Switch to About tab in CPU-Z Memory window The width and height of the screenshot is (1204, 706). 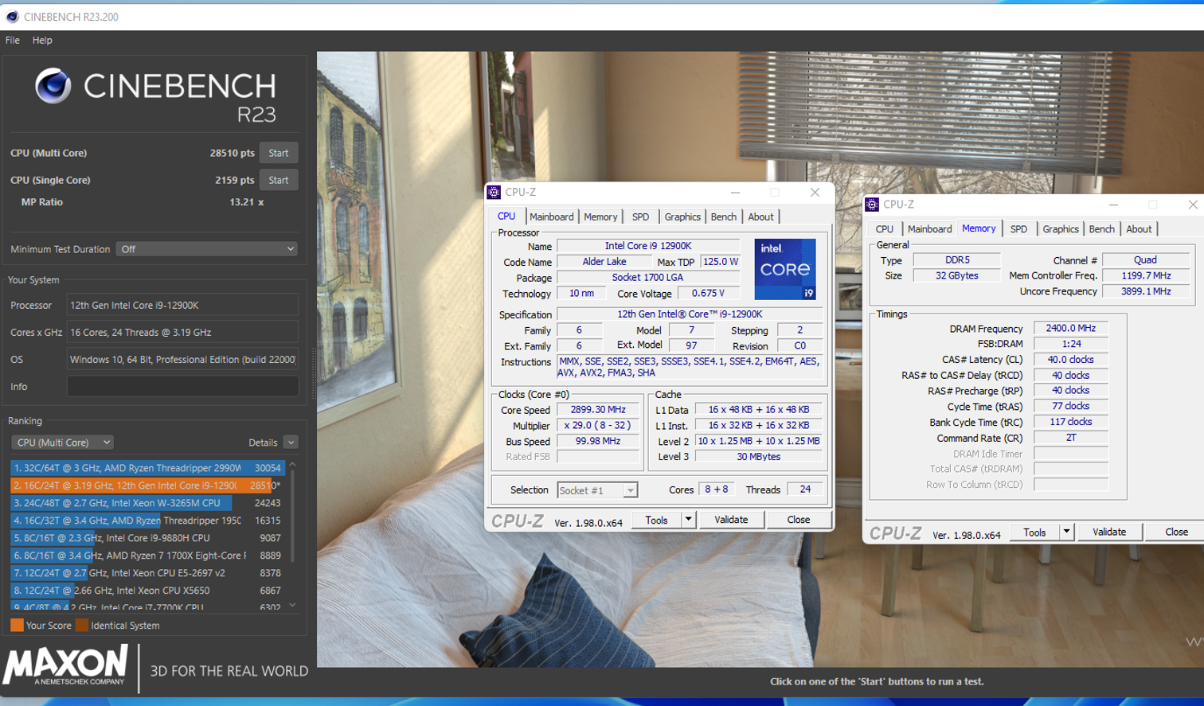point(1139,229)
